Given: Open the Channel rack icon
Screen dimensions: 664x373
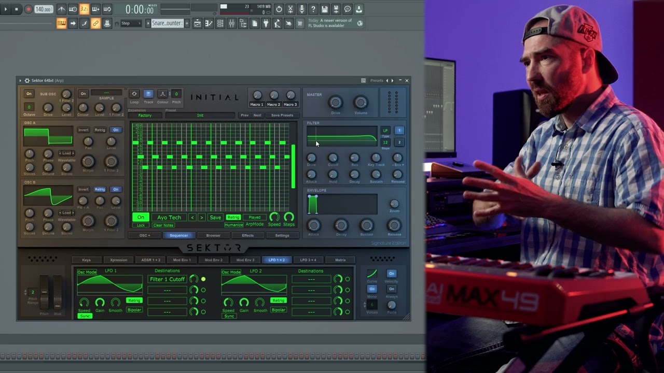Looking at the screenshot, I should pos(220,23).
